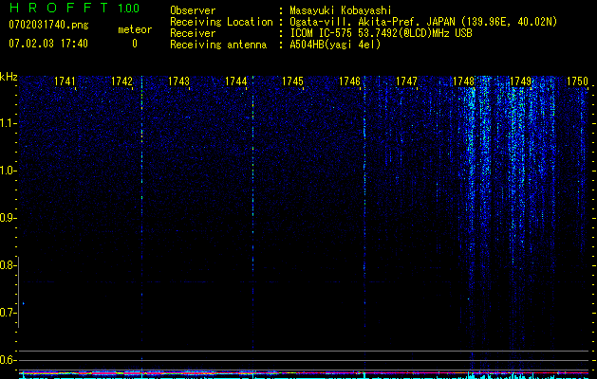The width and height of the screenshot is (597, 379).
Task: Click the meteor label
Action: [135, 29]
